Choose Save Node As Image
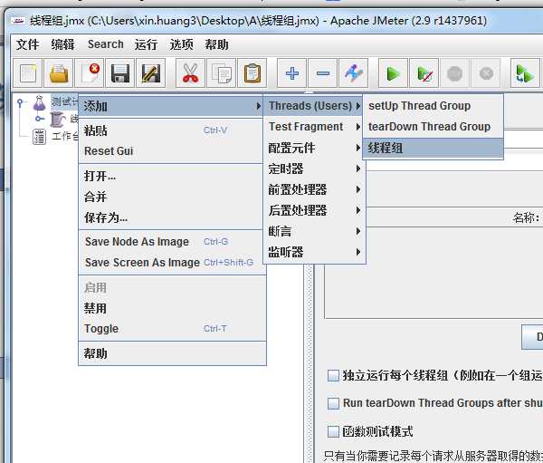Screen dimensions: 543x463 coord(171,242)
